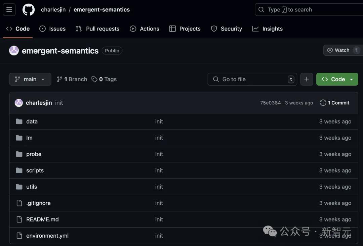The height and width of the screenshot is (246, 363).
Task: Click the commit history clock icon
Action: point(323,103)
